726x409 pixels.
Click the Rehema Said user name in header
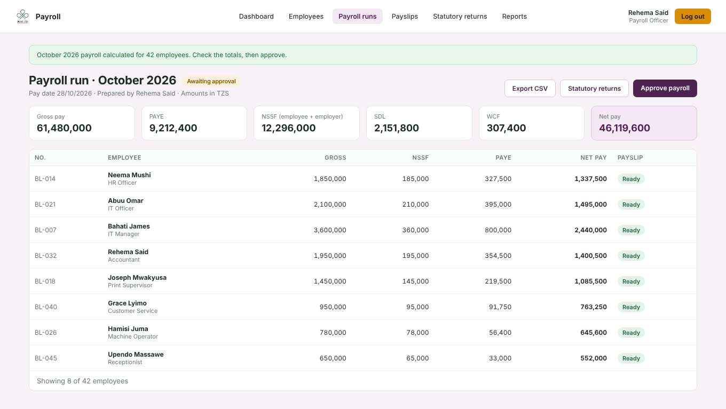(648, 13)
